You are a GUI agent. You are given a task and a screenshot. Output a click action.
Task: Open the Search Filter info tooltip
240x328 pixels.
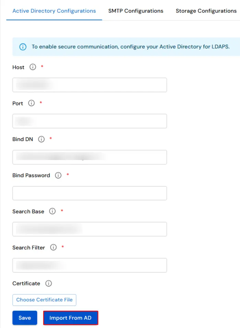pos(53,247)
